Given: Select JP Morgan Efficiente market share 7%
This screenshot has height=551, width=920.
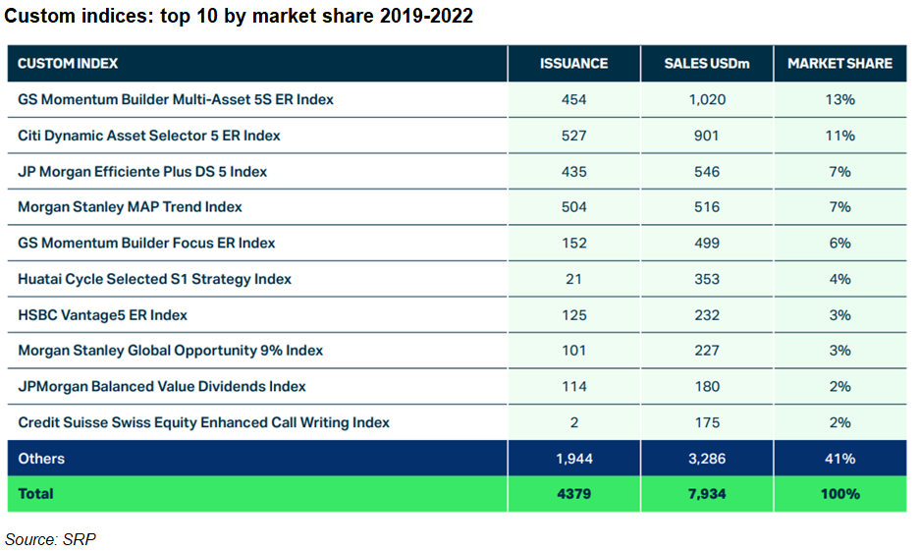Looking at the screenshot, I should pos(839,171).
